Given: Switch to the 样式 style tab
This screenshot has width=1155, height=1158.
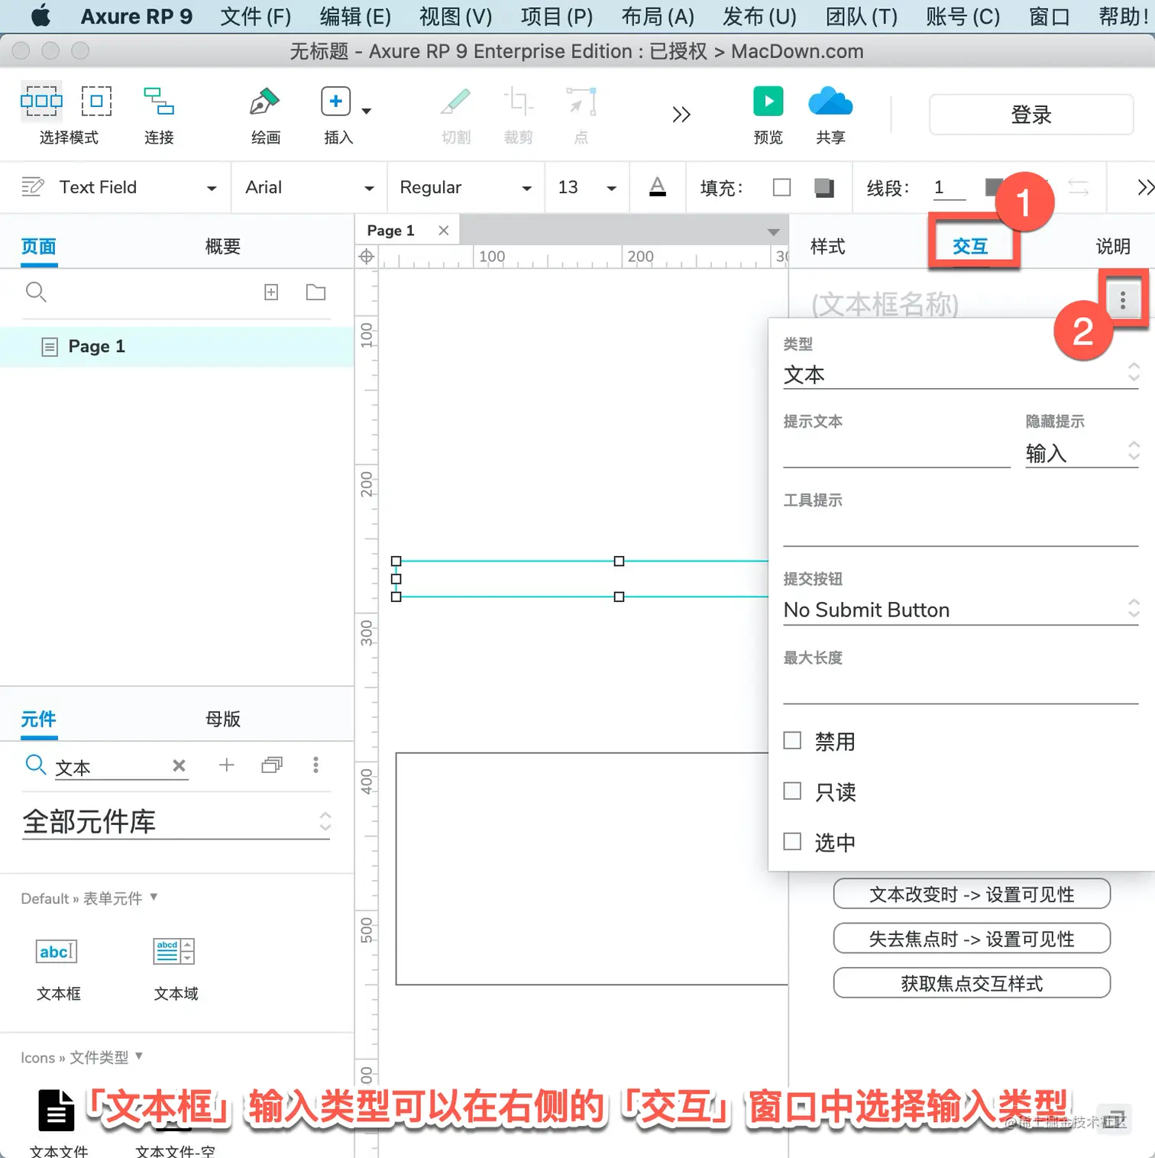Looking at the screenshot, I should (827, 247).
